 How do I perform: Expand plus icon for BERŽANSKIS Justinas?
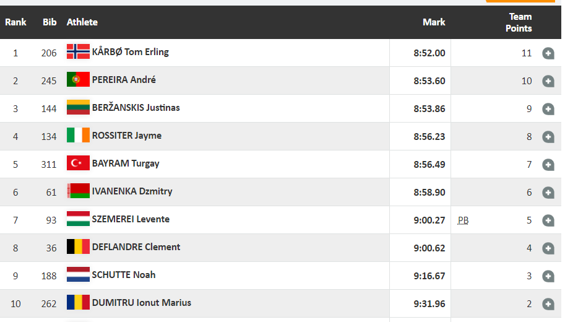pyautogui.click(x=548, y=109)
